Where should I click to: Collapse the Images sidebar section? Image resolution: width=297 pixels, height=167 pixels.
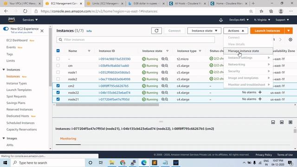[x=4, y=138]
